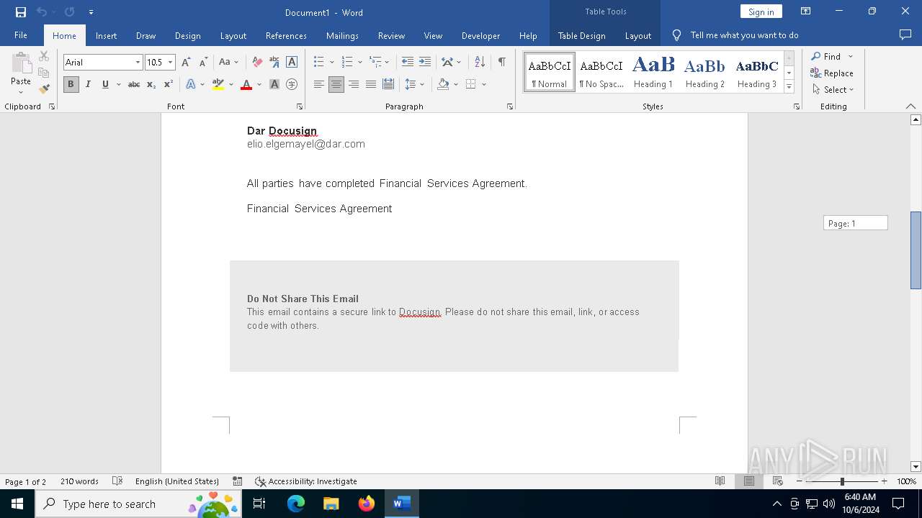Viewport: 922px width, 518px height.
Task: Click the Format Painter brush icon
Action: [x=44, y=89]
